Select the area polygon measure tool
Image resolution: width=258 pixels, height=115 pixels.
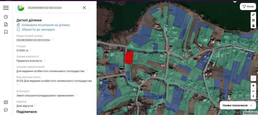click(253, 20)
